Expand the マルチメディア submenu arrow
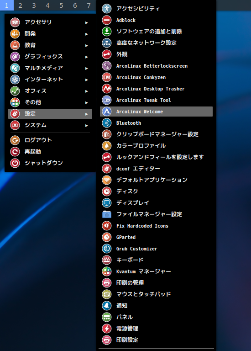This screenshot has height=351, width=251. pyautogui.click(x=87, y=68)
